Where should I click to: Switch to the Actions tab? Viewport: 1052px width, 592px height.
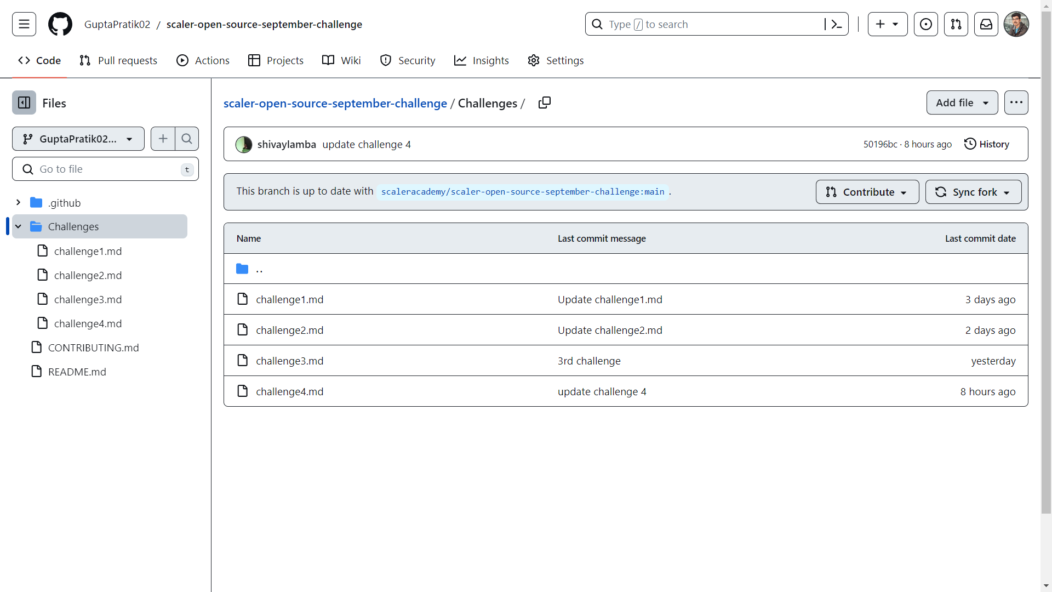(203, 60)
